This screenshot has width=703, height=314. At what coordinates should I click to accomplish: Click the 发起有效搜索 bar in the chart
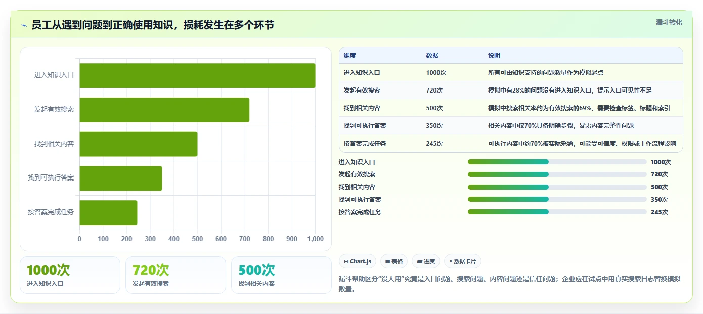[x=164, y=110]
